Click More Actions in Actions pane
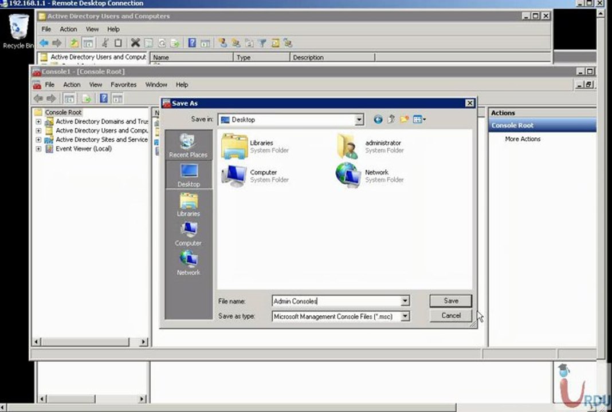612x412 pixels. [x=523, y=138]
